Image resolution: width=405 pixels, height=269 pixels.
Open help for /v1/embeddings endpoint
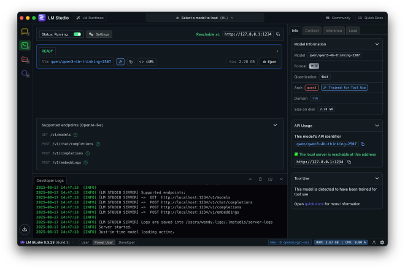point(86,162)
